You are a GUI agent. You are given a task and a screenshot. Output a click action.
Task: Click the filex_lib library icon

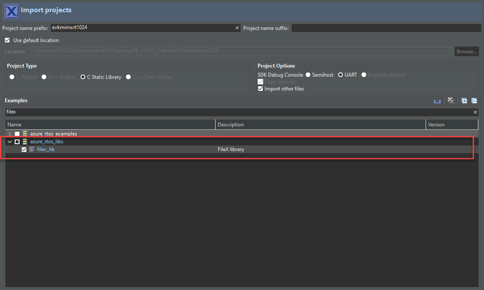tap(32, 150)
